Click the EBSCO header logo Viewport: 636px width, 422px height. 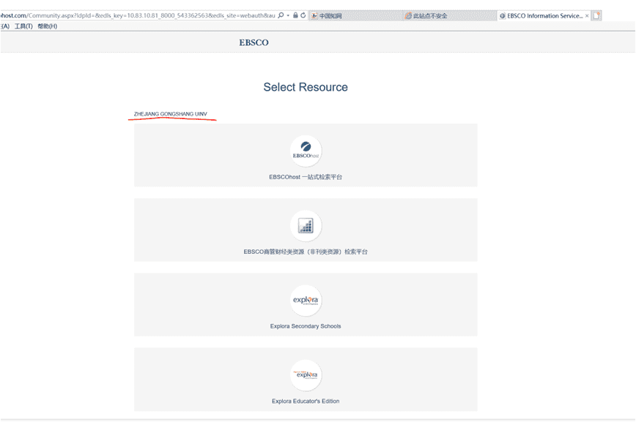tap(254, 42)
